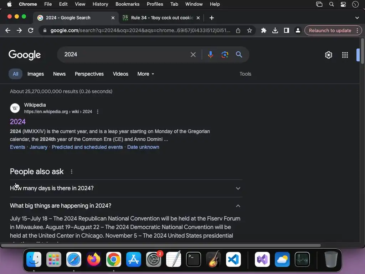Screen dimensions: 365x274
Task: Close the 2024 Google Search tab
Action: click(x=113, y=18)
